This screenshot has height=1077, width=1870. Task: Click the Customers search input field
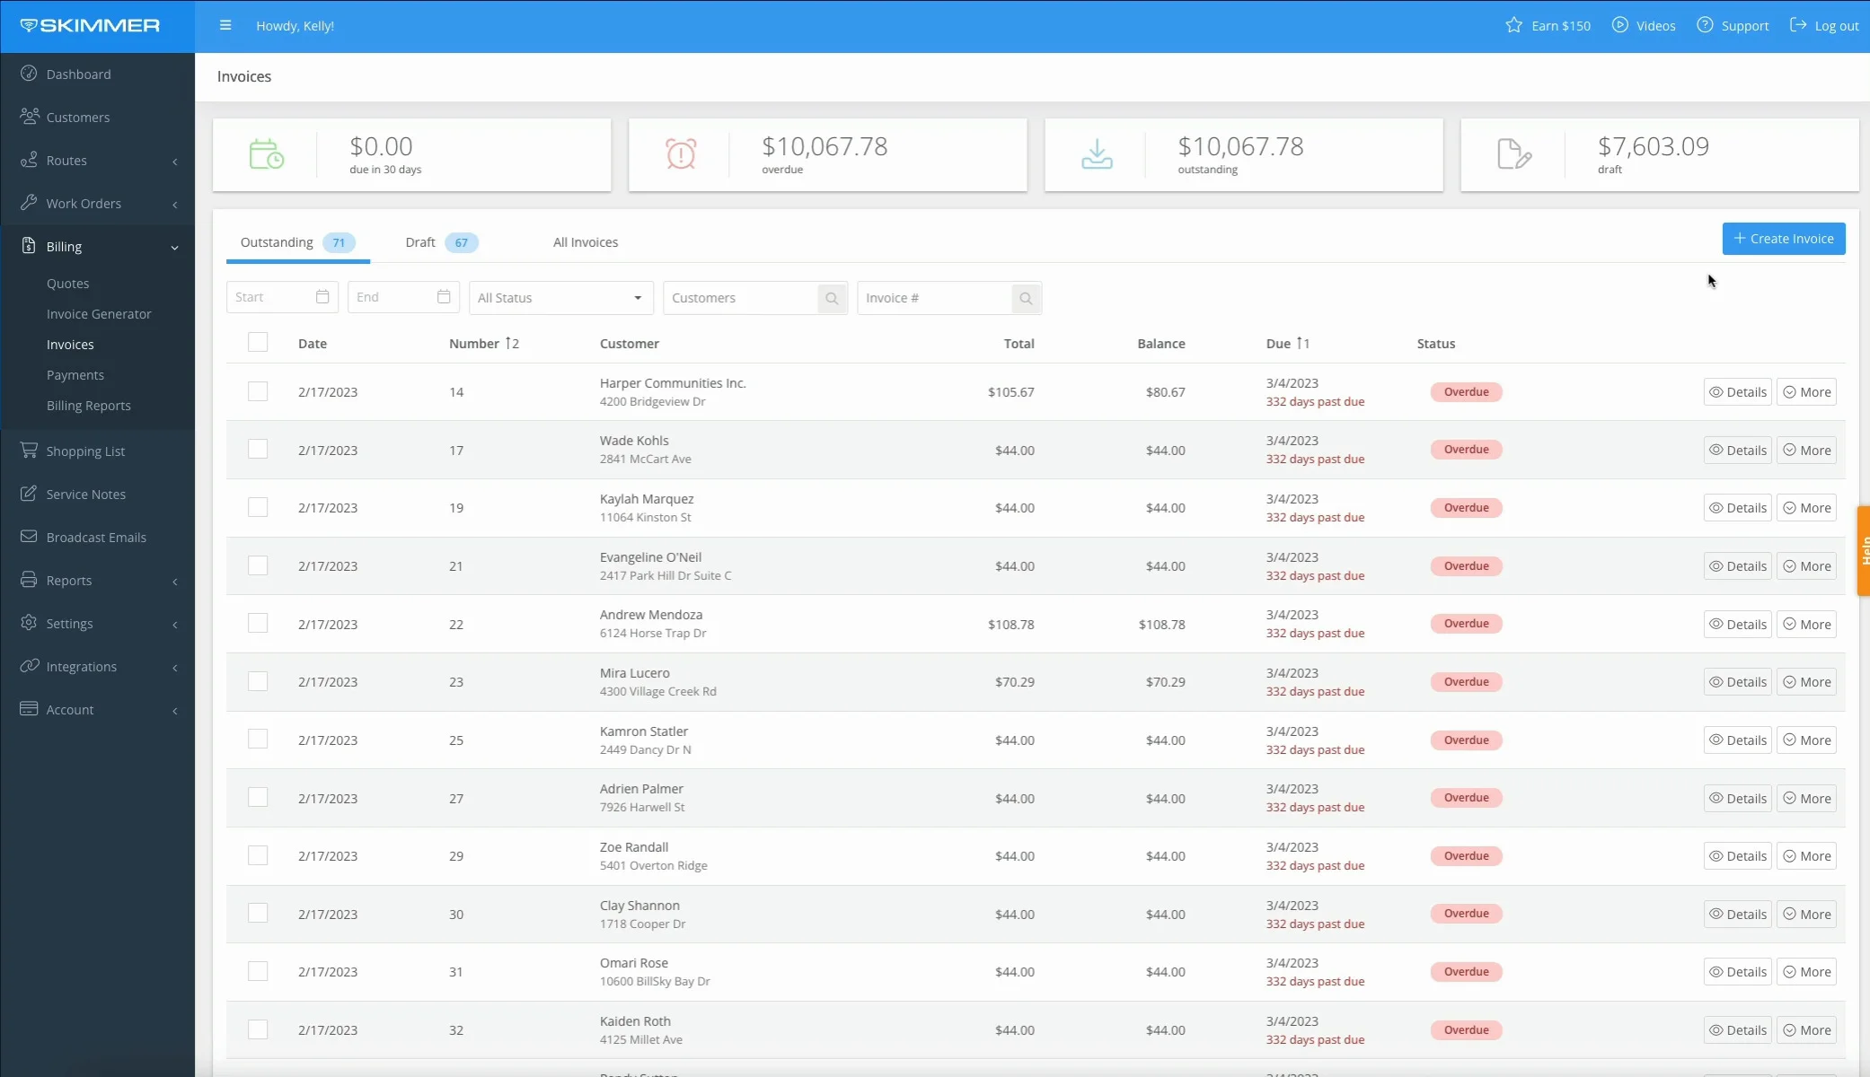[x=740, y=298]
